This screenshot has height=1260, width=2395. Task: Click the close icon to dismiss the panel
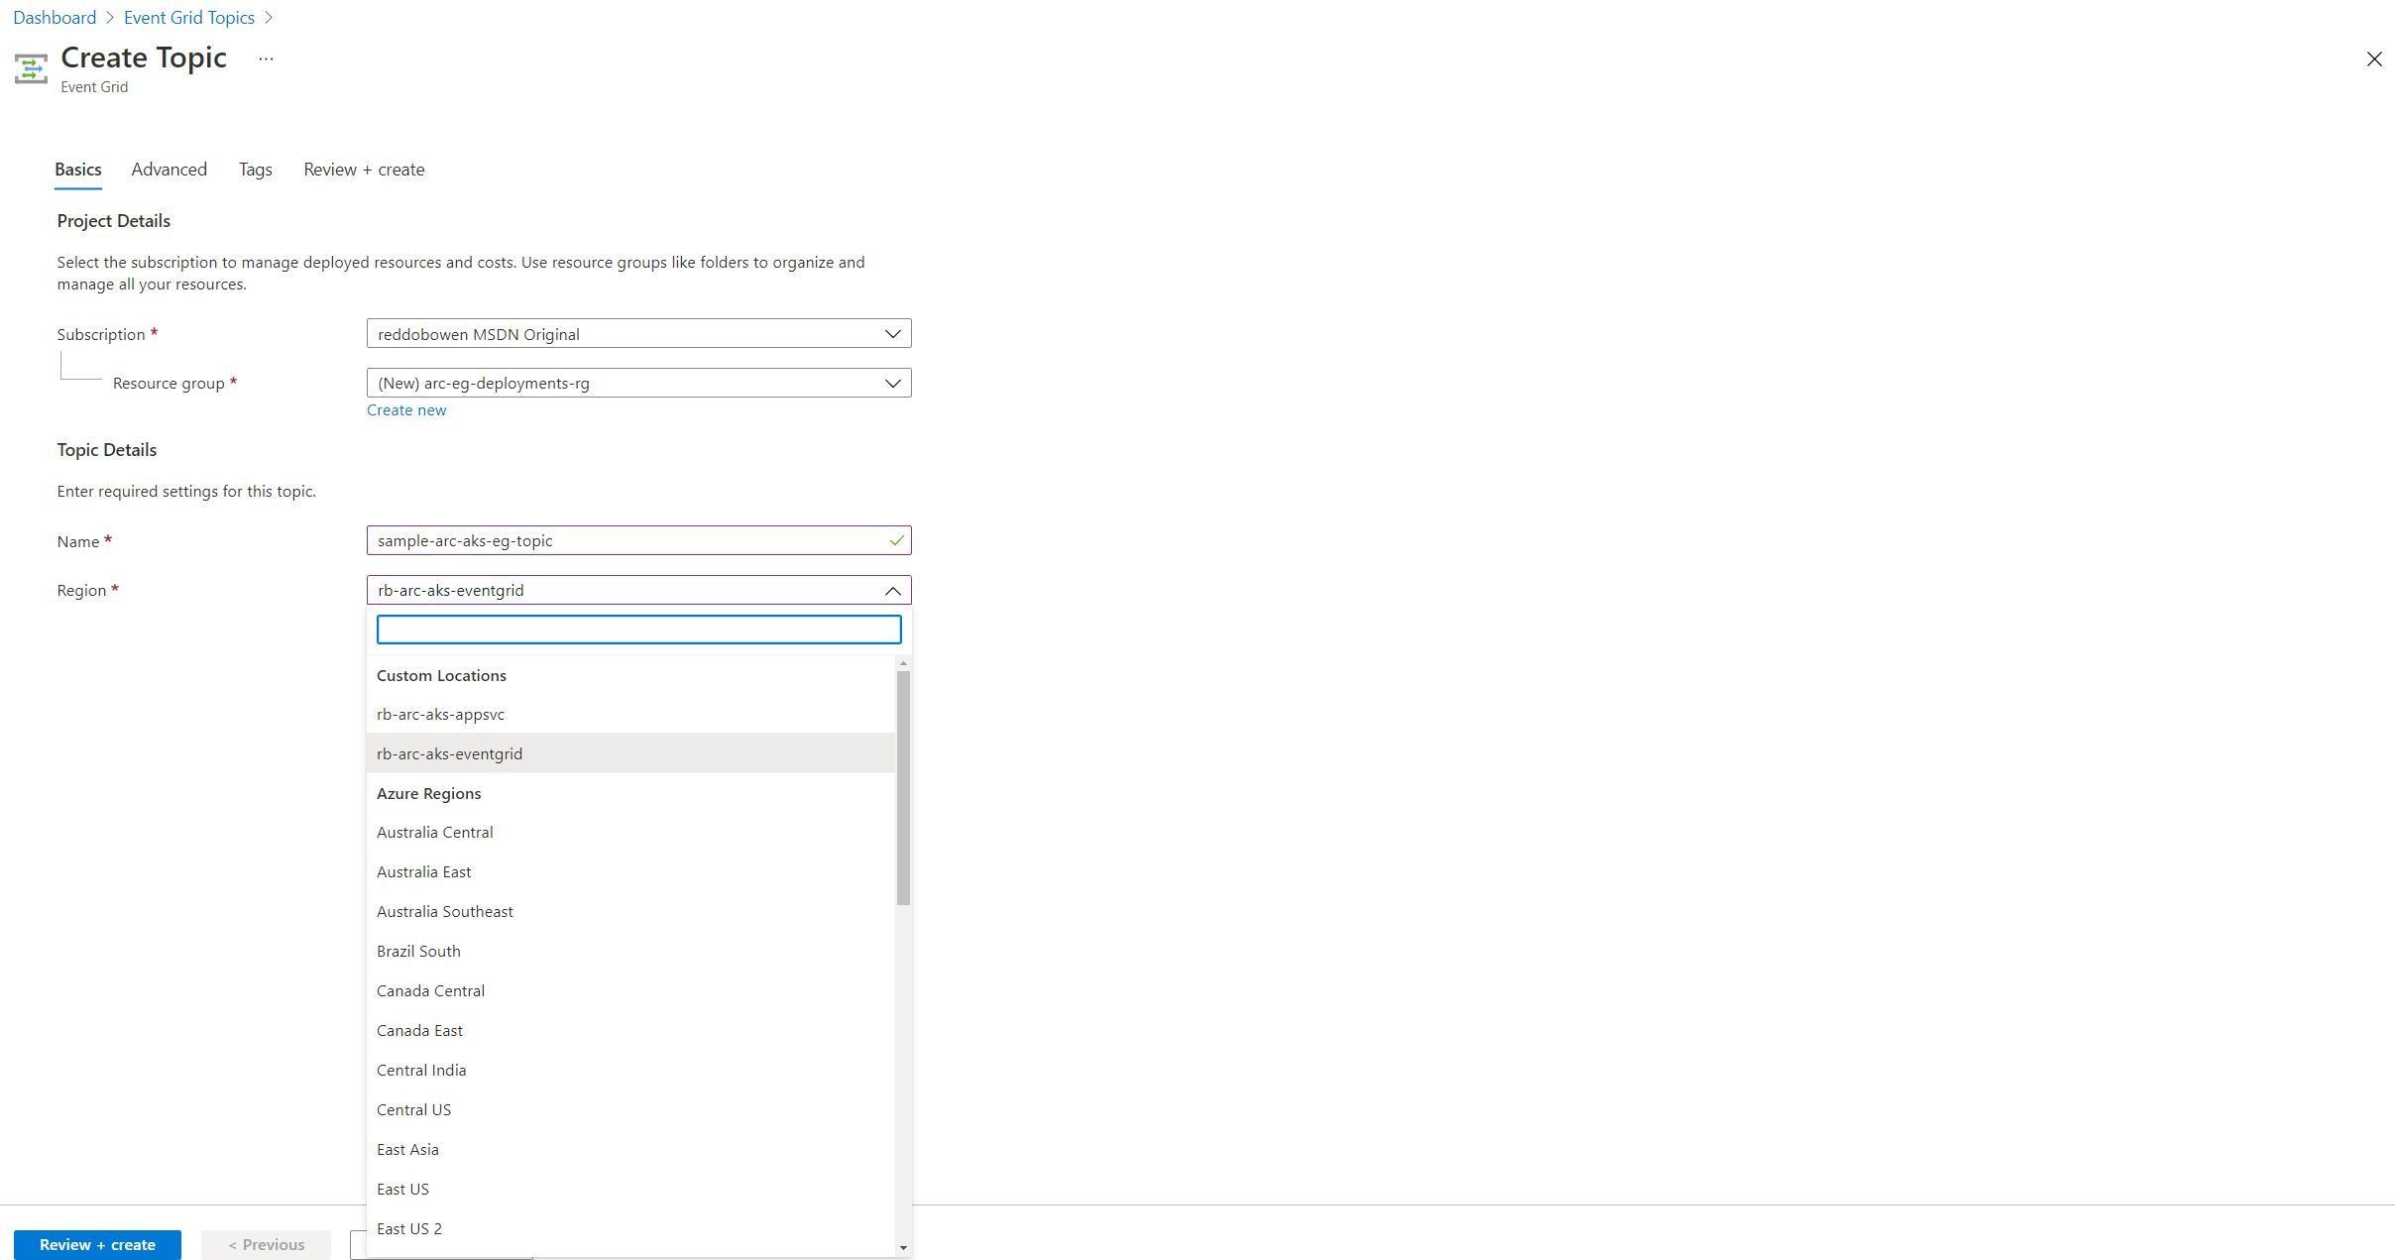coord(2374,57)
